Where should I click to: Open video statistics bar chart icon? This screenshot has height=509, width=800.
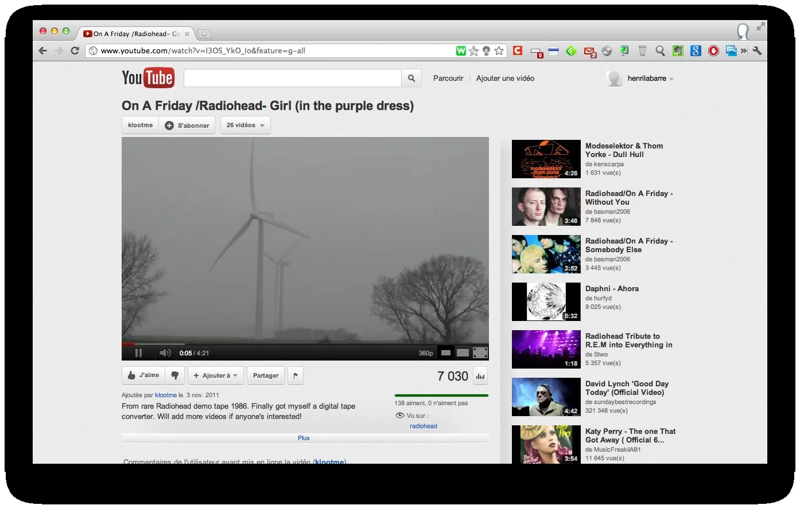pos(480,376)
